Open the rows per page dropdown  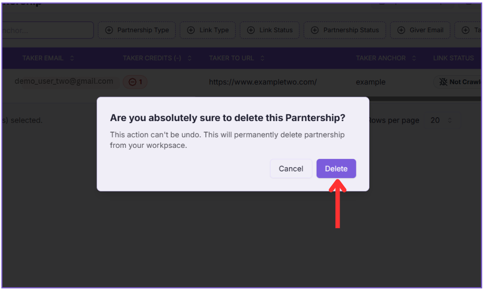[441, 120]
